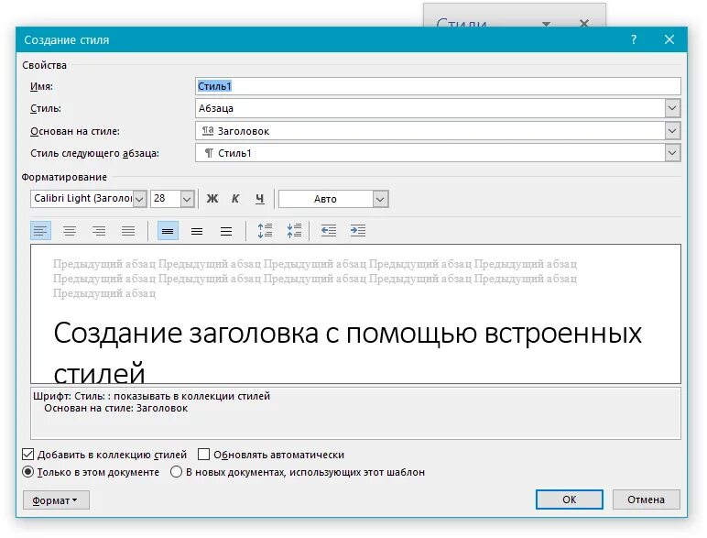Decrease the paragraph indent
707x538 pixels.
(x=329, y=231)
